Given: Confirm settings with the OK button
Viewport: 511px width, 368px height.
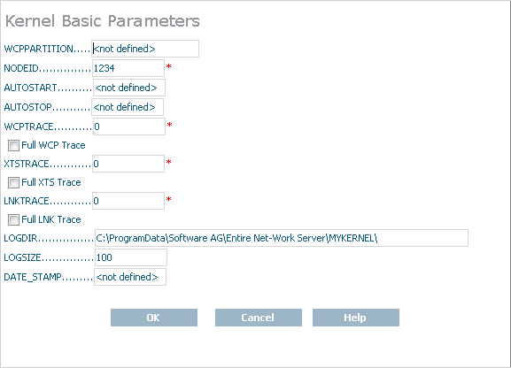Looking at the screenshot, I should pos(154,318).
